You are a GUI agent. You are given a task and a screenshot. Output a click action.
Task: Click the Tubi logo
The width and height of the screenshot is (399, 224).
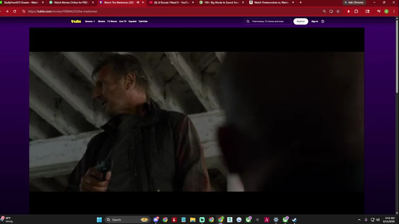coord(76,21)
